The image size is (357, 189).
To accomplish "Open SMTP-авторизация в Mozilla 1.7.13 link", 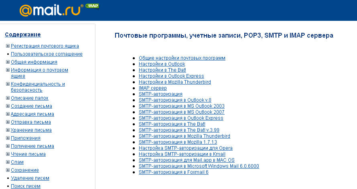I will click(x=178, y=142).
